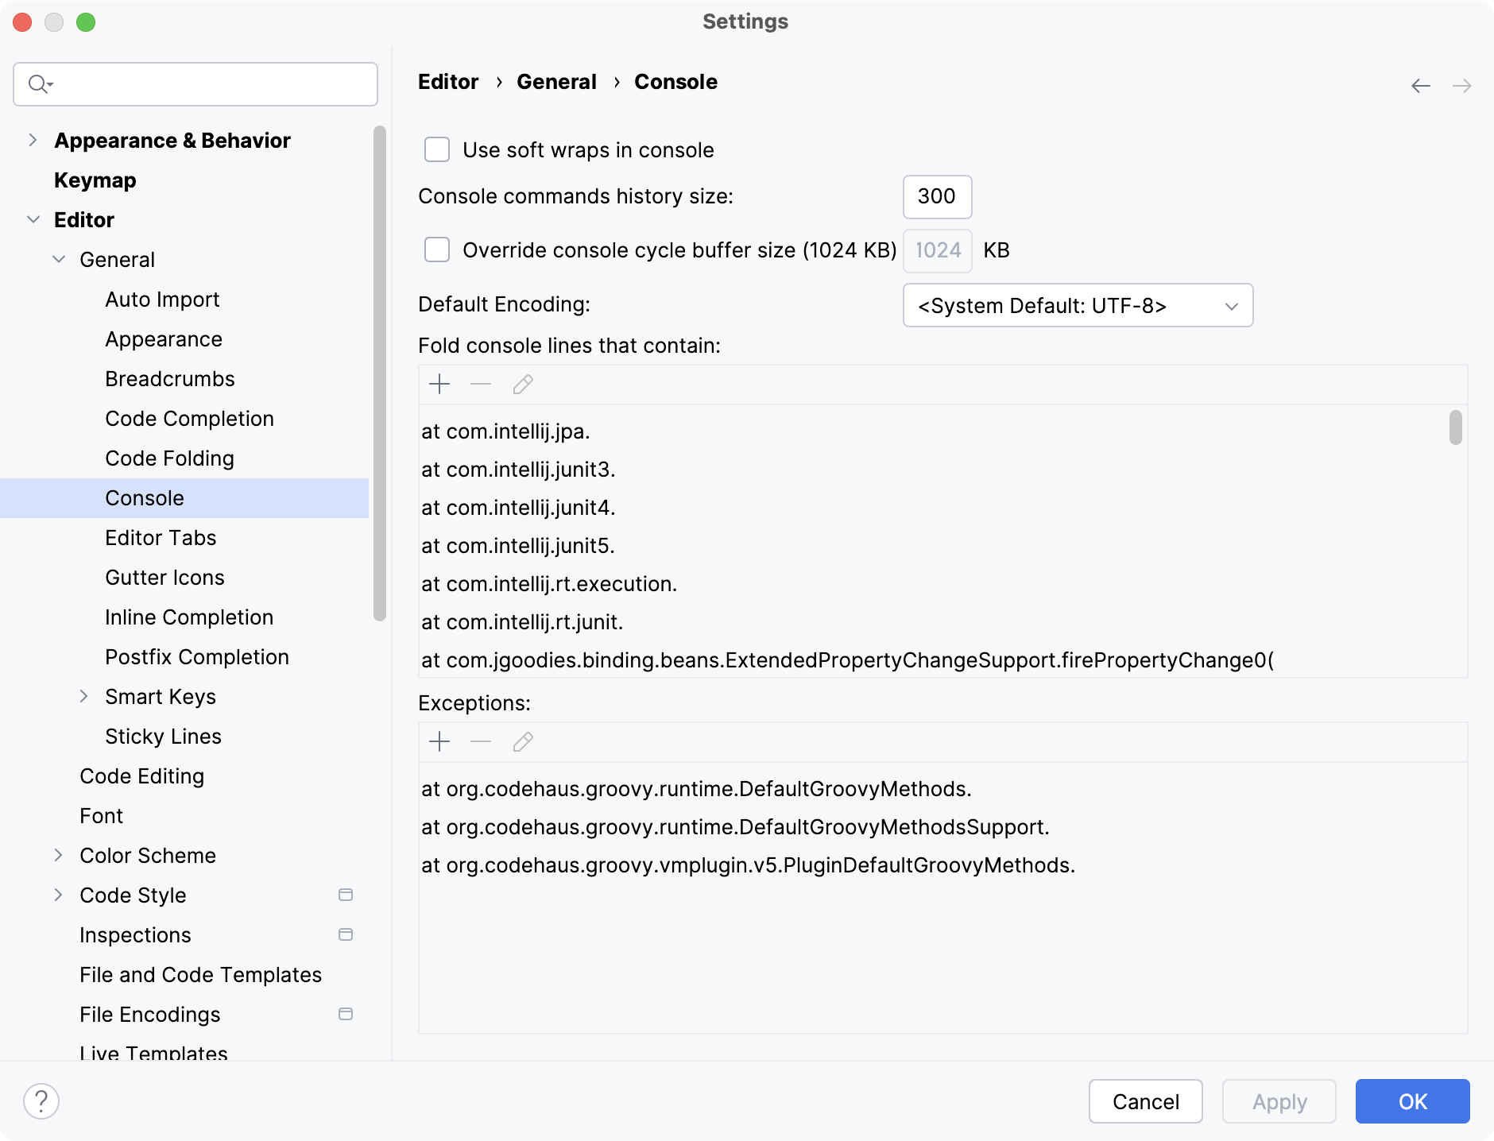Click the search magnifier in settings search
Screen dimensions: 1494x1141
pyautogui.click(x=38, y=83)
